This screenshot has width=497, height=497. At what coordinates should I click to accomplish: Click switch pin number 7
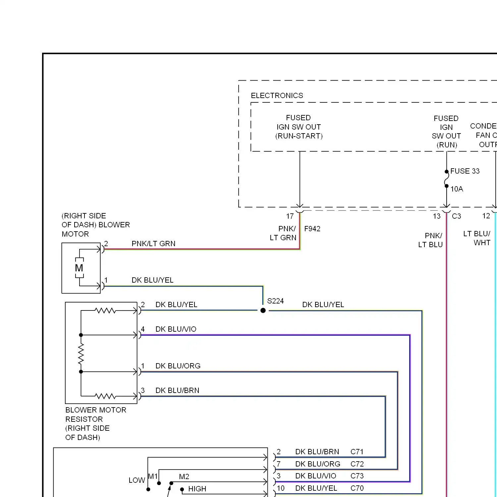click(x=279, y=464)
